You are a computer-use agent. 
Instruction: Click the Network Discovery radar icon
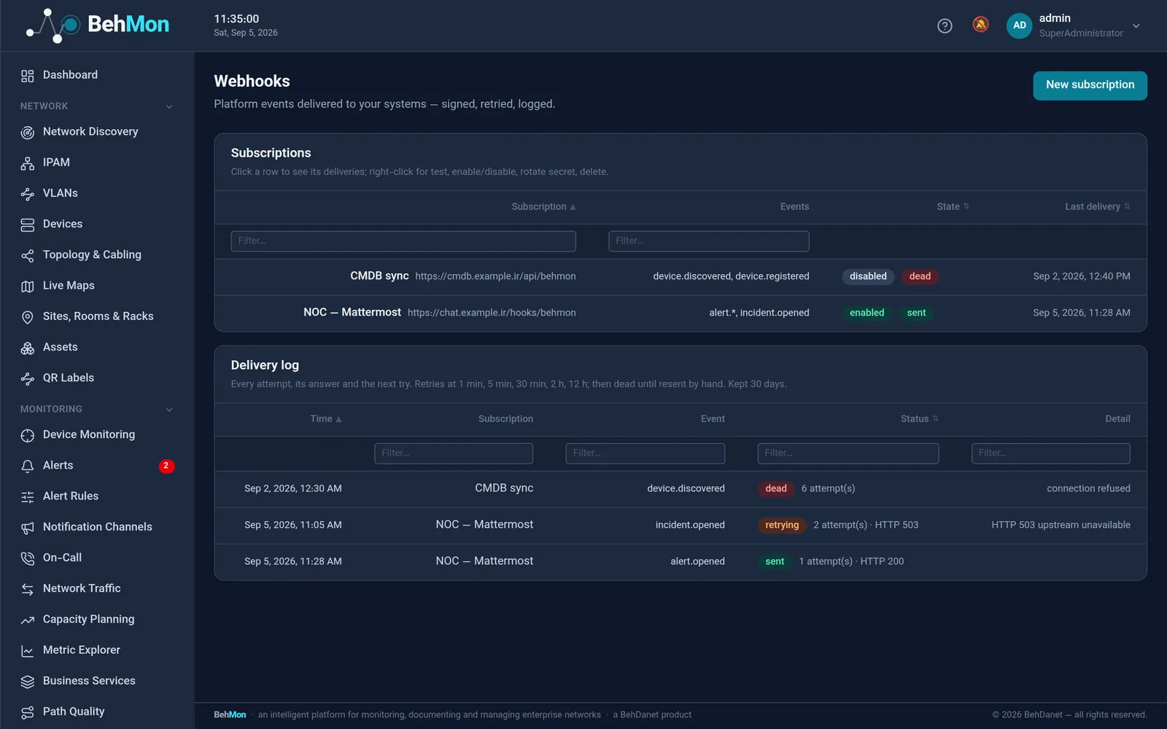(x=28, y=133)
